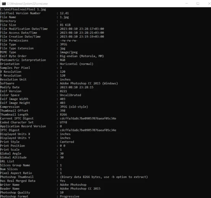Click the Reader Name value Adobe Photoshop CC 2015
The image size is (211, 198).
click(x=80, y=188)
